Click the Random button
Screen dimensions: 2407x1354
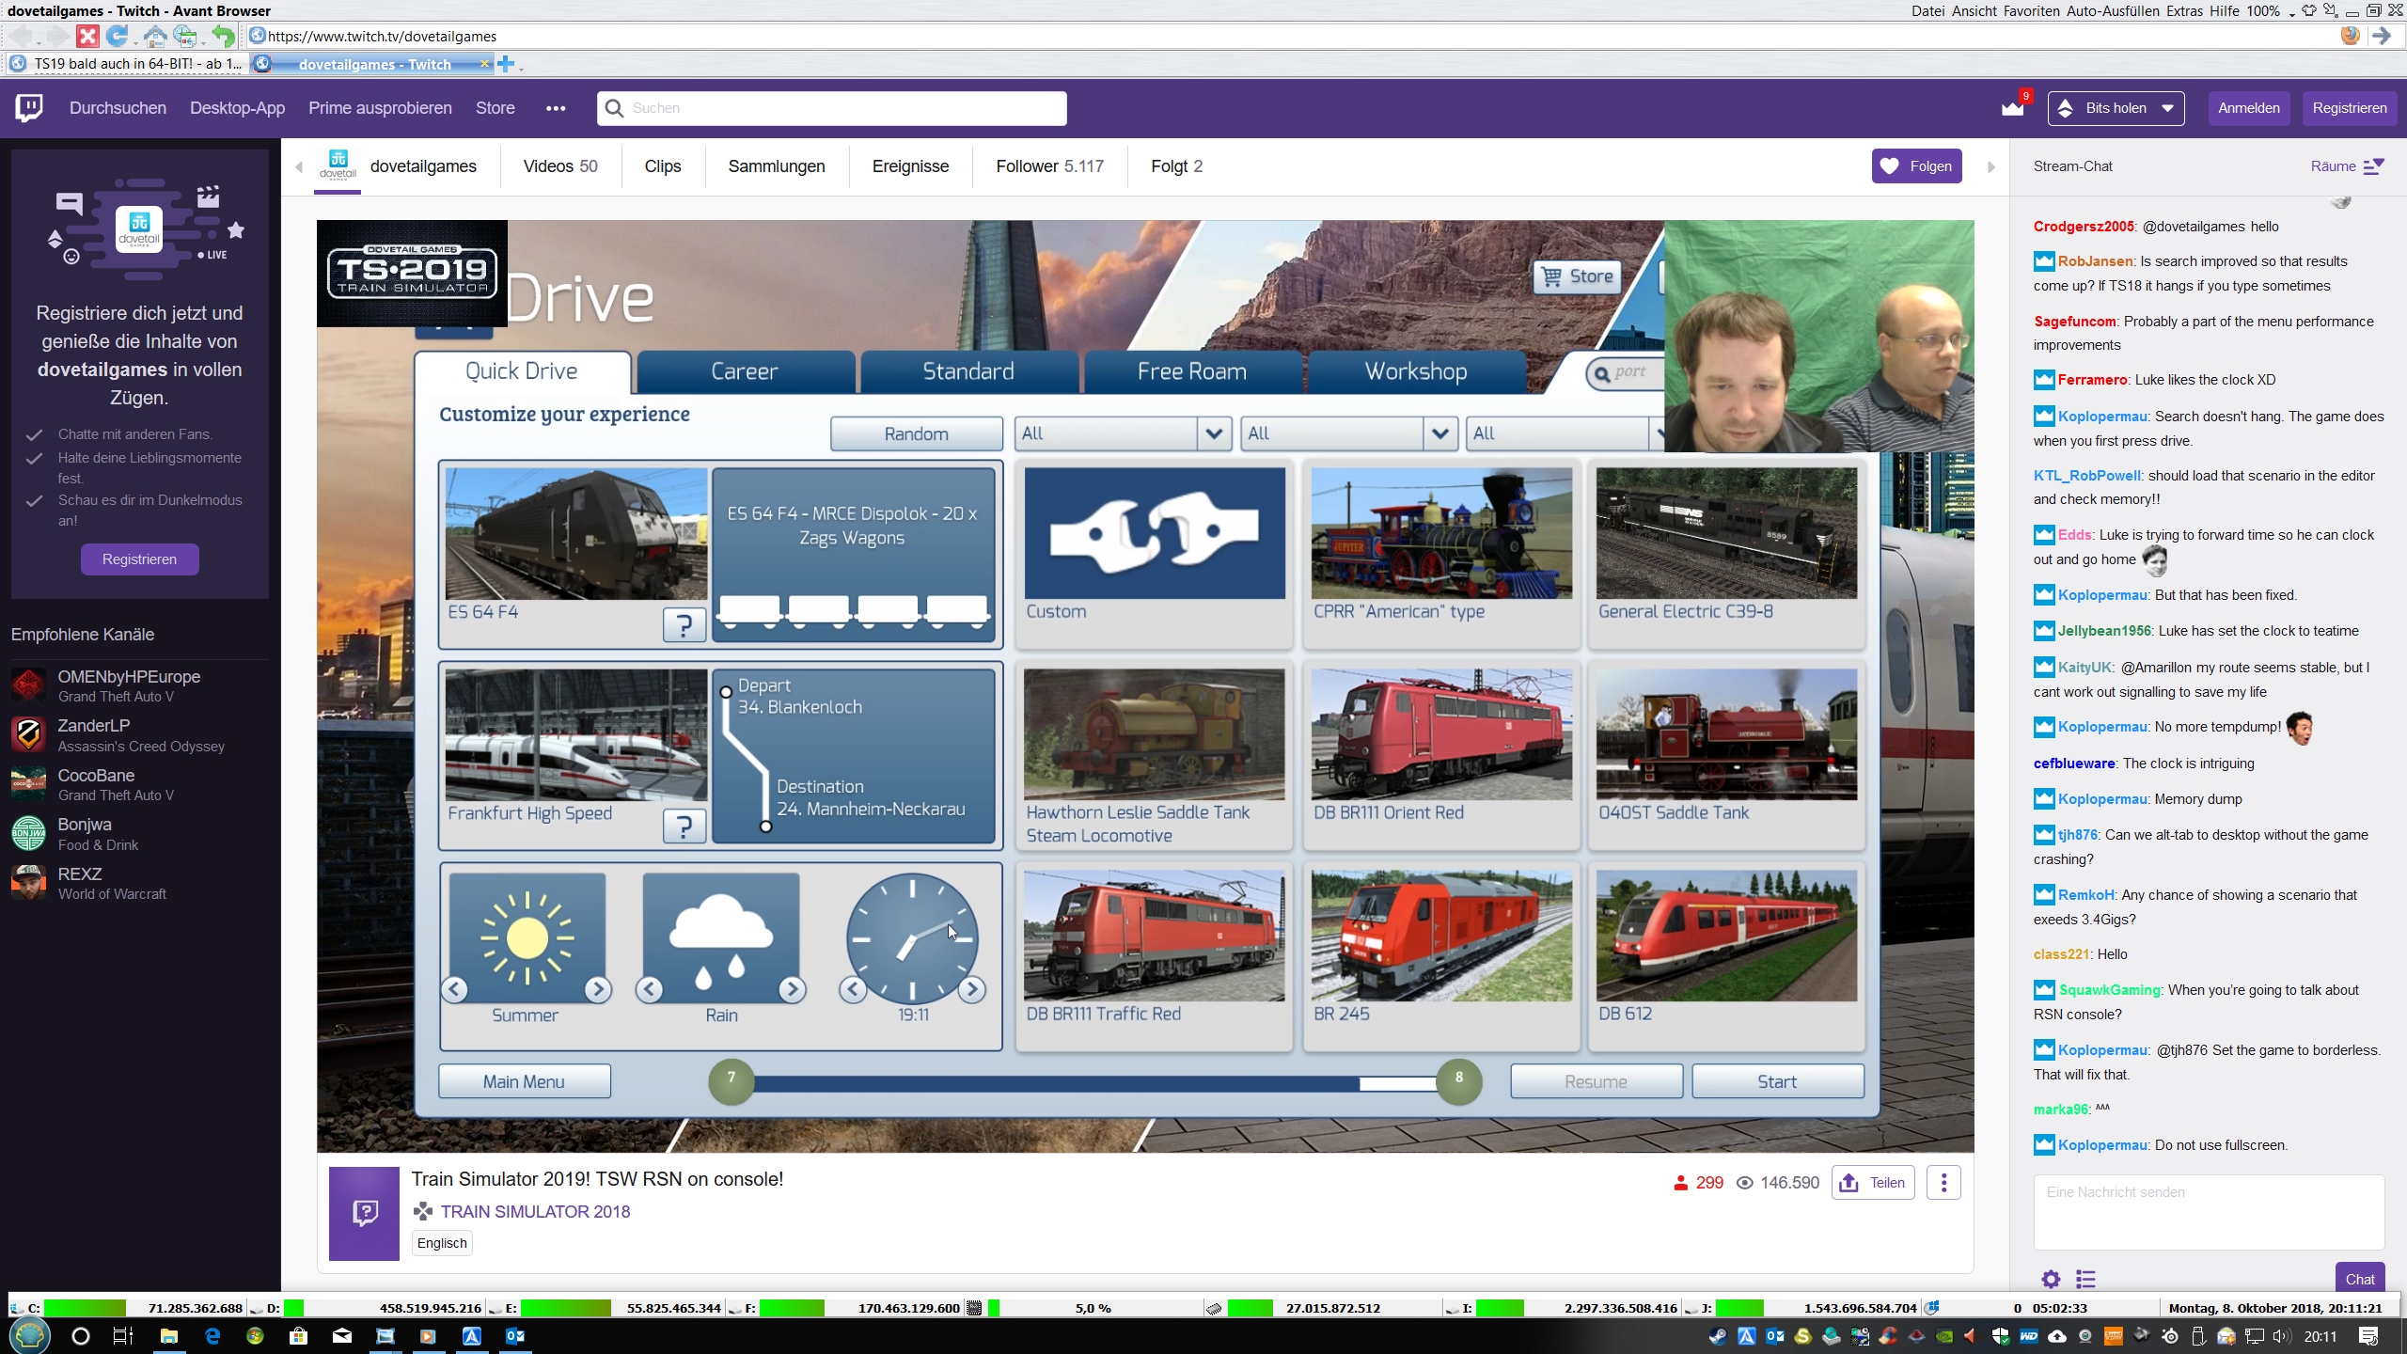pos(916,433)
